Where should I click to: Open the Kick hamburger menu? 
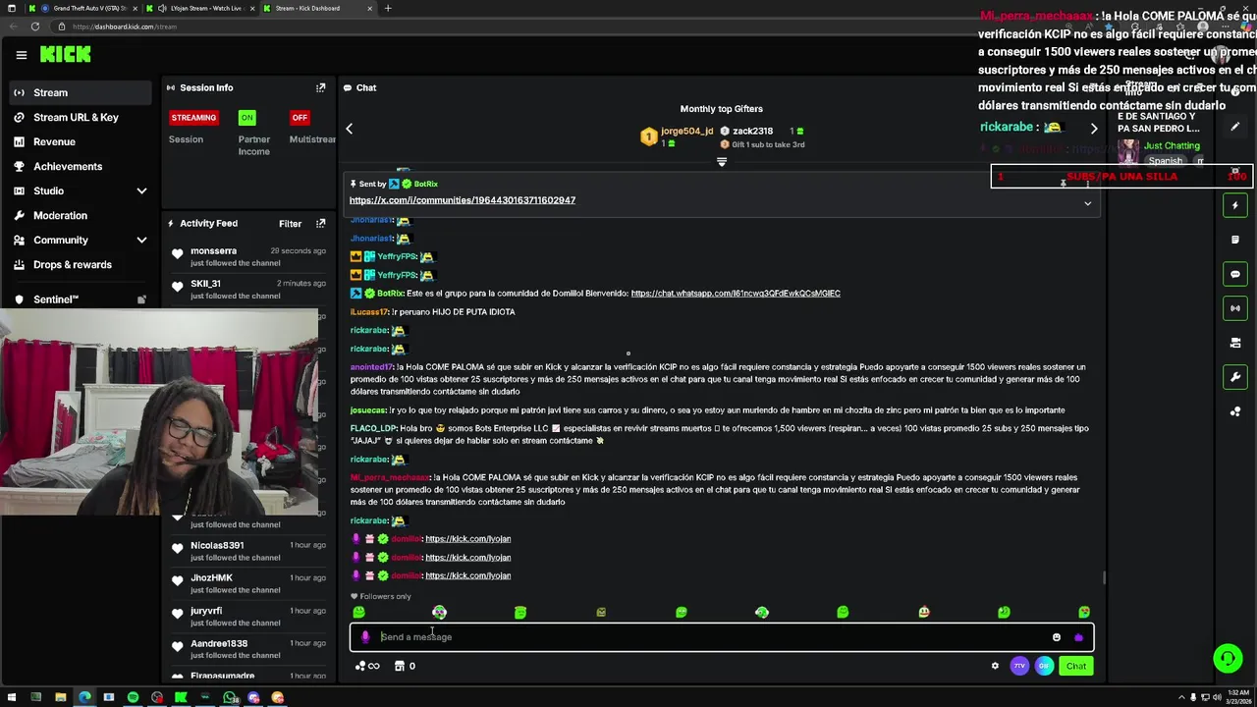(21, 55)
